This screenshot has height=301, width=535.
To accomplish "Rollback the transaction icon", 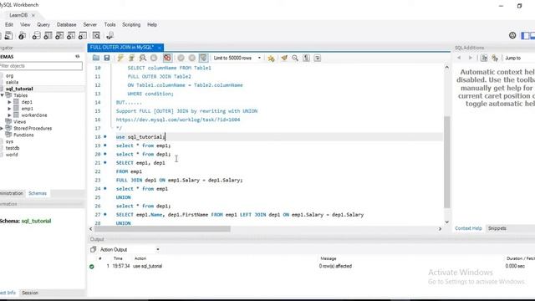I will point(192,58).
